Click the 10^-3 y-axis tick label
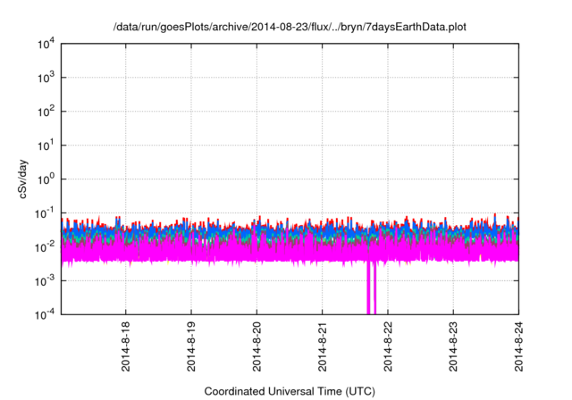 (x=46, y=281)
